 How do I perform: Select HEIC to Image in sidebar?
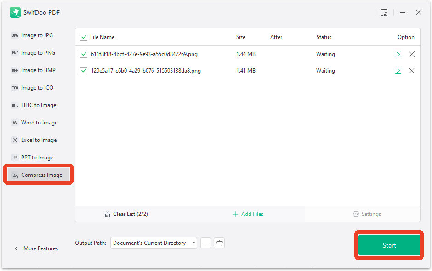coord(34,105)
